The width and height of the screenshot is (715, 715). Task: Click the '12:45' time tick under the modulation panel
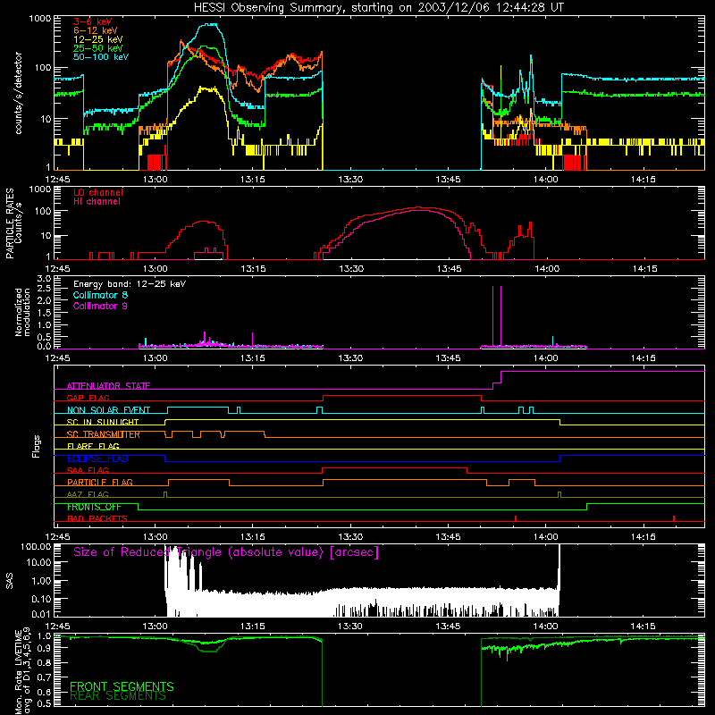pyautogui.click(x=57, y=358)
